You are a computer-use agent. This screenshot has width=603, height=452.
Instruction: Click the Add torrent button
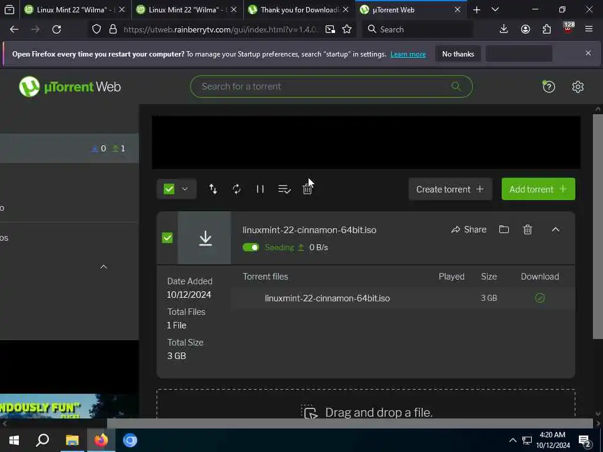pyautogui.click(x=538, y=189)
